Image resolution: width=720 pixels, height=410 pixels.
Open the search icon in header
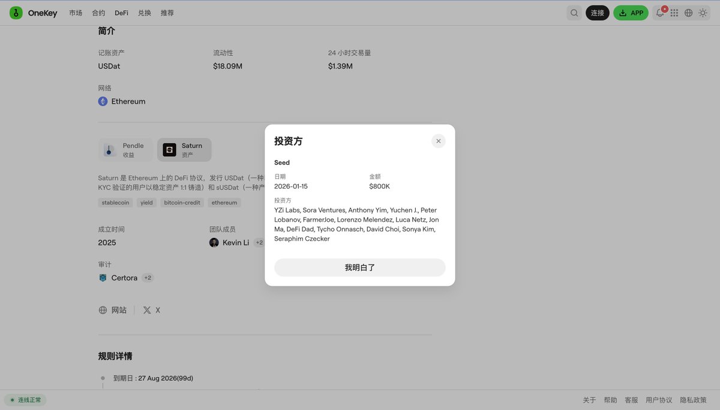574,13
